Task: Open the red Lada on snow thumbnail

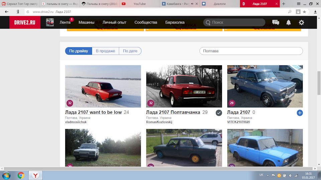Action: [103, 86]
